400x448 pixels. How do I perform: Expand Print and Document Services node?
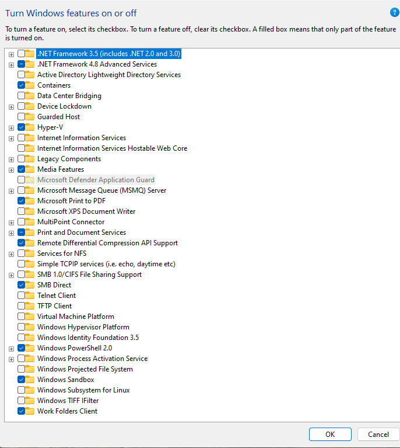click(x=11, y=233)
